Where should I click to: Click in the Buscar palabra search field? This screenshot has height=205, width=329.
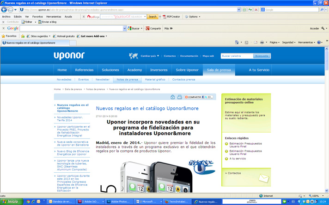pyautogui.click(x=237, y=56)
